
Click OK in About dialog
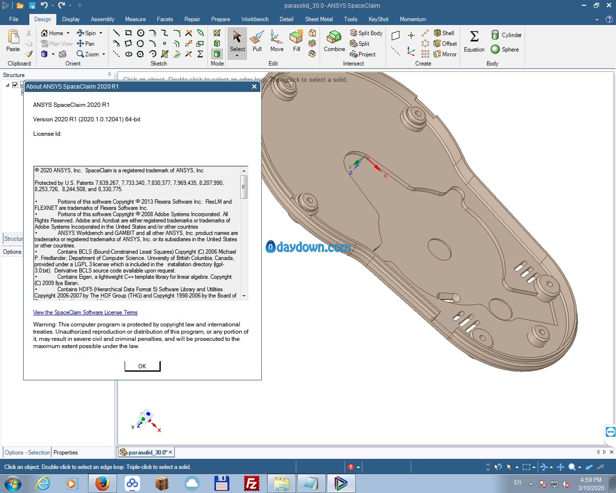click(142, 366)
